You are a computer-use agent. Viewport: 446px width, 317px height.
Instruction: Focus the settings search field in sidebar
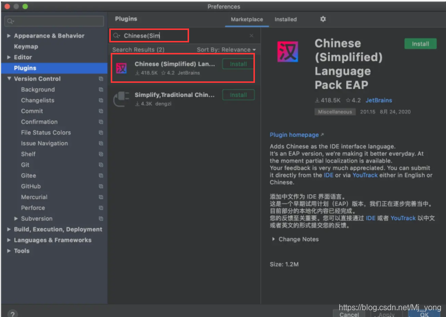pos(54,21)
